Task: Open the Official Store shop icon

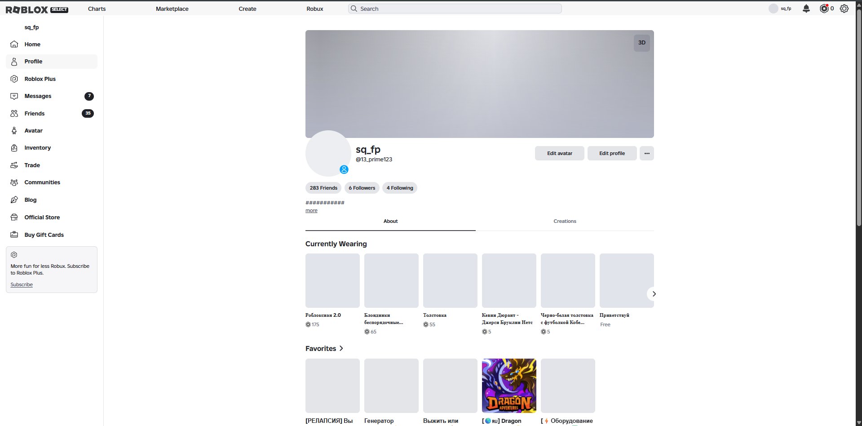Action: (14, 217)
